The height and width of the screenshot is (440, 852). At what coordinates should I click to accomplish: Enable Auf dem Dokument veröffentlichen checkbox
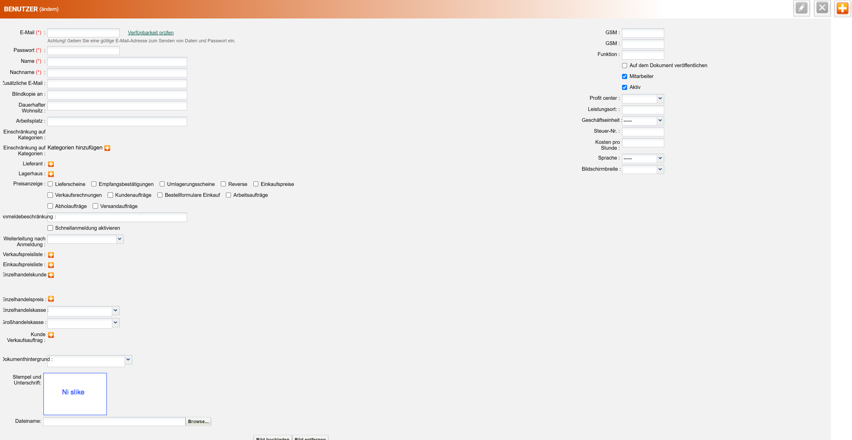pyautogui.click(x=624, y=66)
